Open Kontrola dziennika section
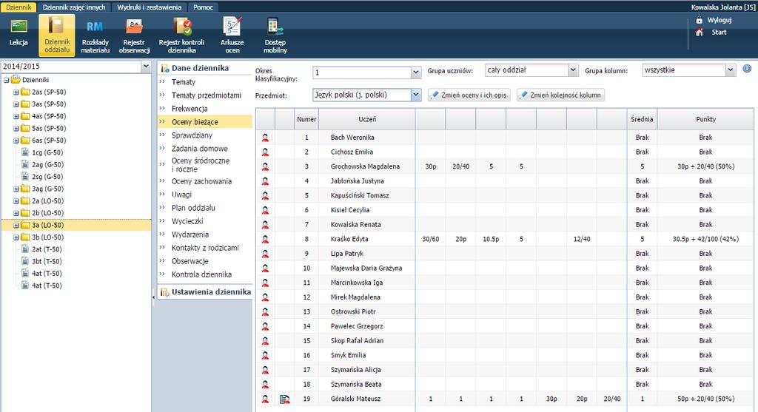This screenshot has width=758, height=412. point(201,274)
